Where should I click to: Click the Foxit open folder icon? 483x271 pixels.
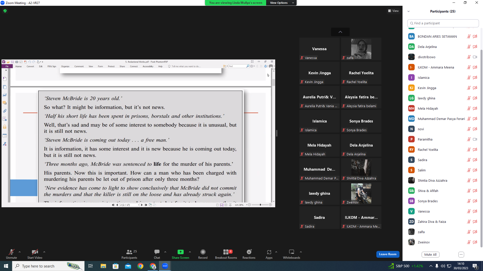pos(8,62)
